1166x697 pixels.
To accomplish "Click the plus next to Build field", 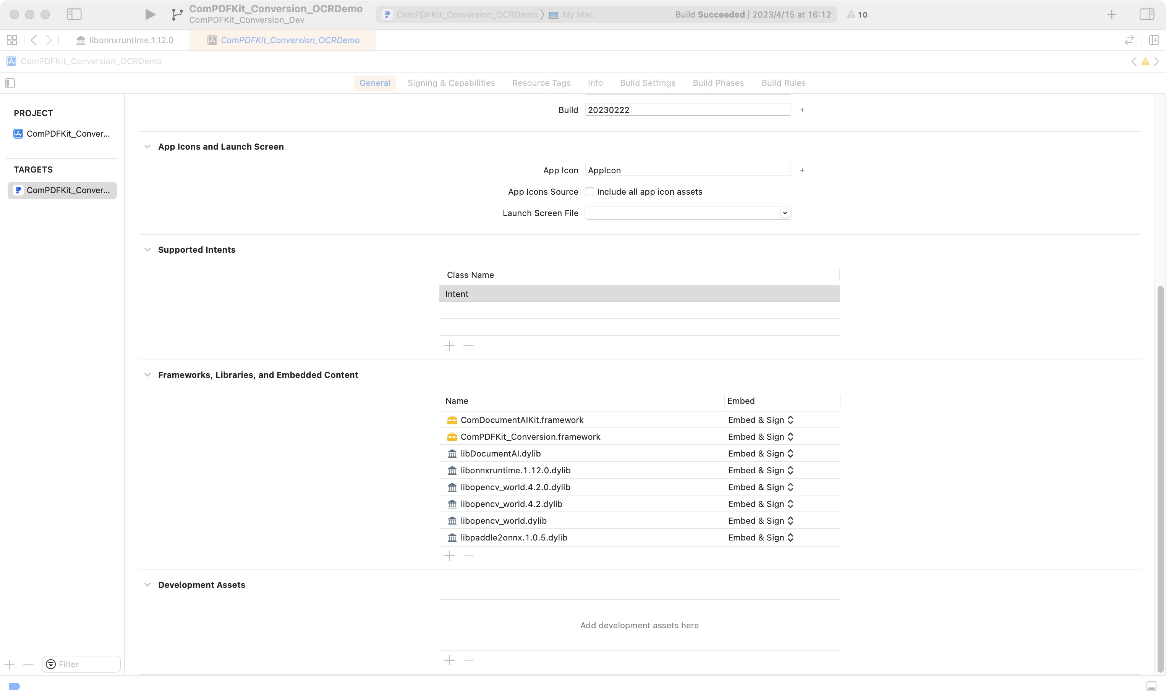I will pyautogui.click(x=802, y=110).
